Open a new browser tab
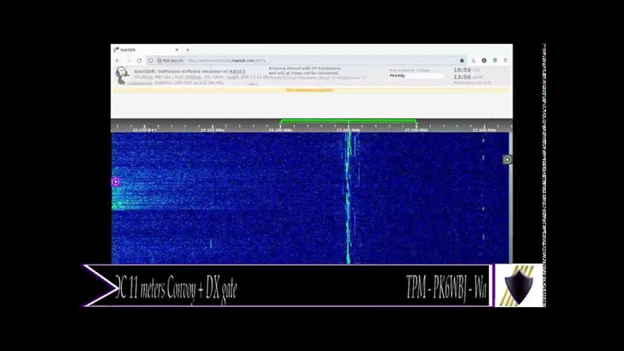 pos(187,50)
